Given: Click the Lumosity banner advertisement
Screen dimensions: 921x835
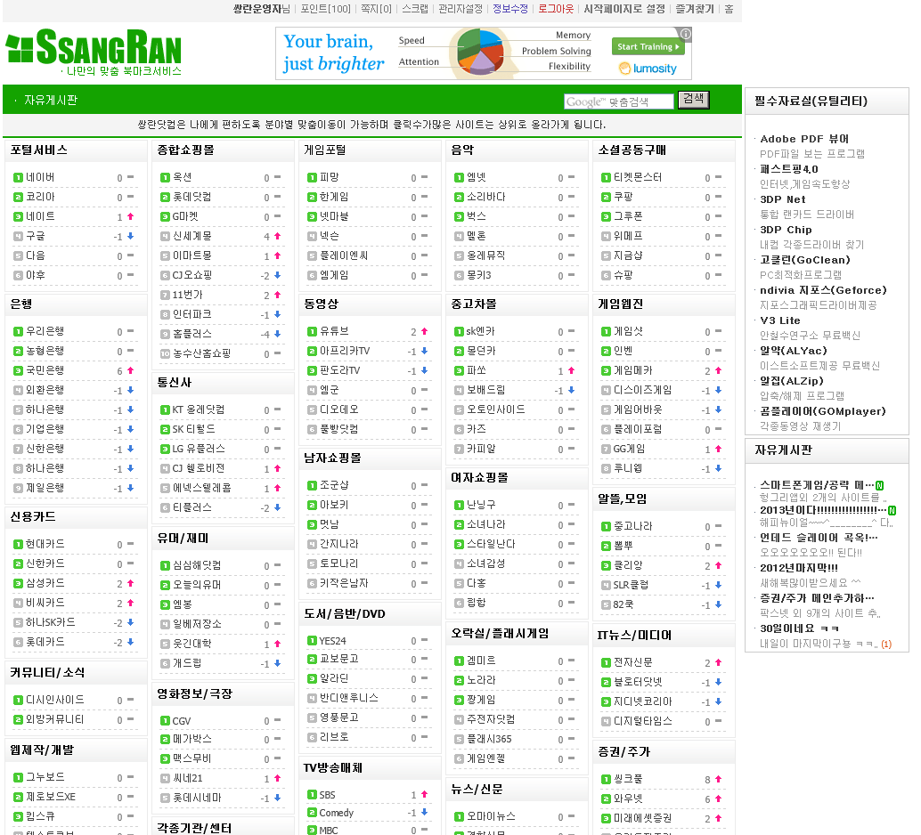Looking at the screenshot, I should click(x=484, y=53).
